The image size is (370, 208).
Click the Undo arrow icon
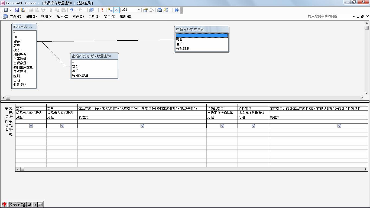coord(71,10)
